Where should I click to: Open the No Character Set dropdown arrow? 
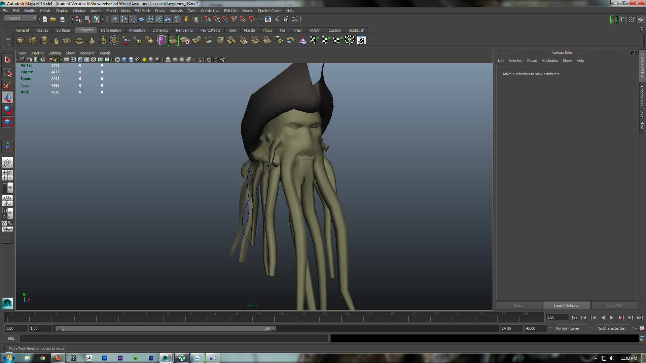point(592,328)
